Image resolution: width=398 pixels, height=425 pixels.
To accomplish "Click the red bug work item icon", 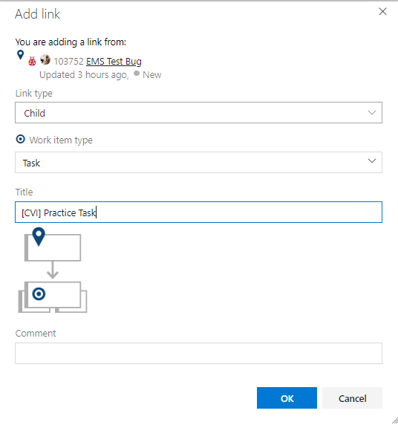I will point(32,61).
